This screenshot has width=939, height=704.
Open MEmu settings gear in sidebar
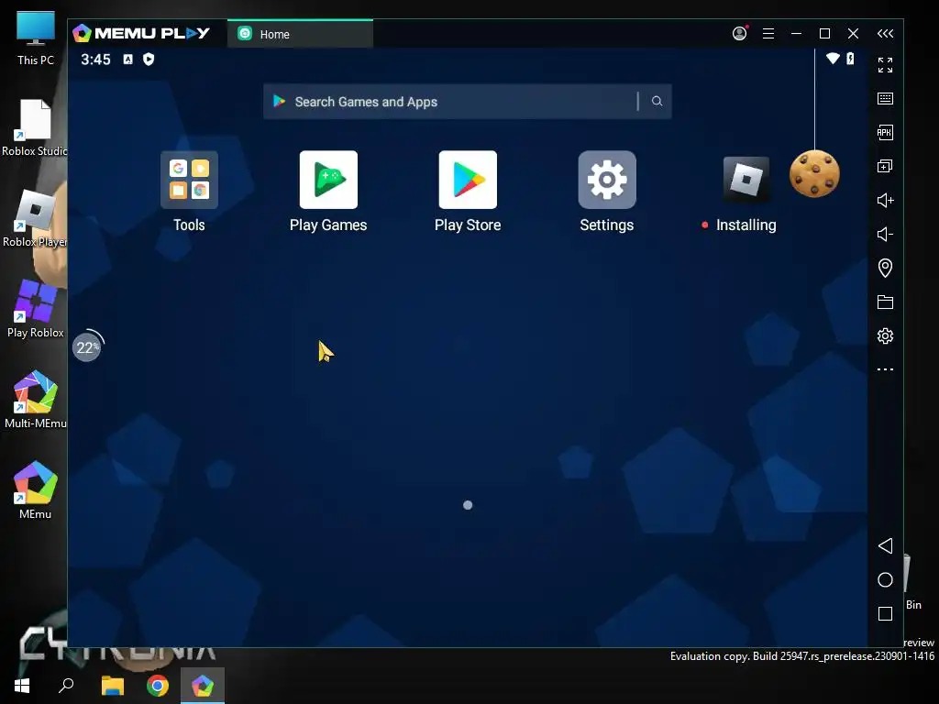885,335
